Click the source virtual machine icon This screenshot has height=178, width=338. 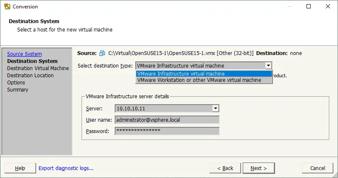102,53
